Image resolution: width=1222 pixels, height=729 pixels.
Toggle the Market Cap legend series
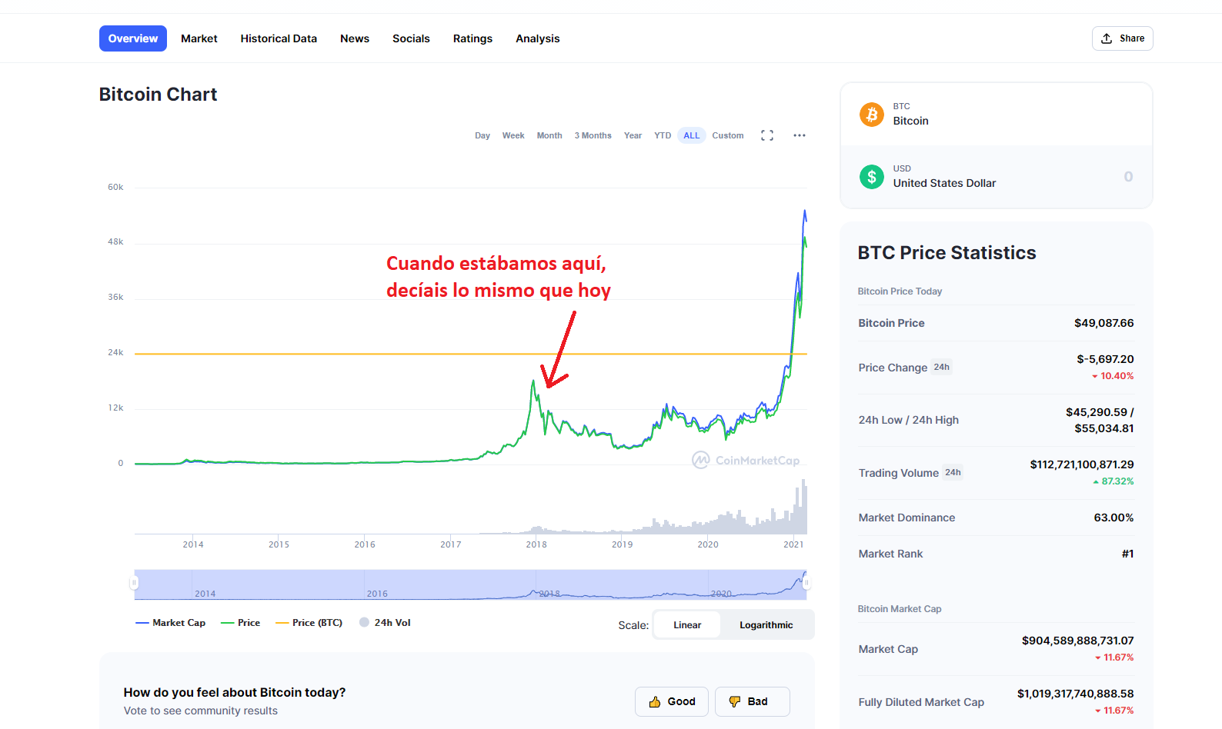pyautogui.click(x=171, y=623)
